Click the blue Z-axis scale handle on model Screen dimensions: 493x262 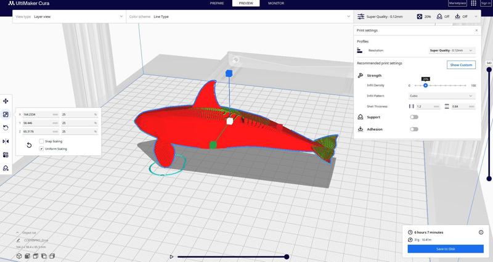229,73
